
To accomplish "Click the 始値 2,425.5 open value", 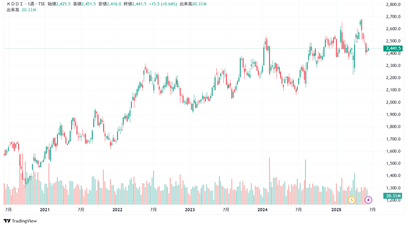I will (59, 4).
